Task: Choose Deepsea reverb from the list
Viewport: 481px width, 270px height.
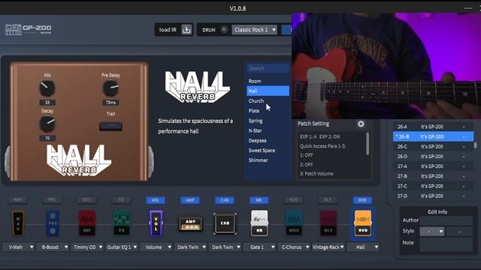Action: (268, 140)
